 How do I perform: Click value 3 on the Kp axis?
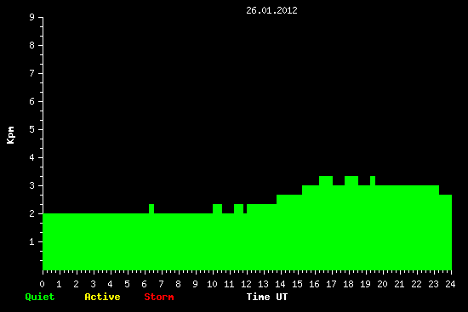pos(32,185)
